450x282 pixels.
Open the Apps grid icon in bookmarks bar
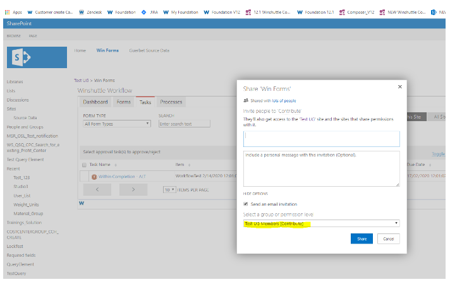pos(7,13)
